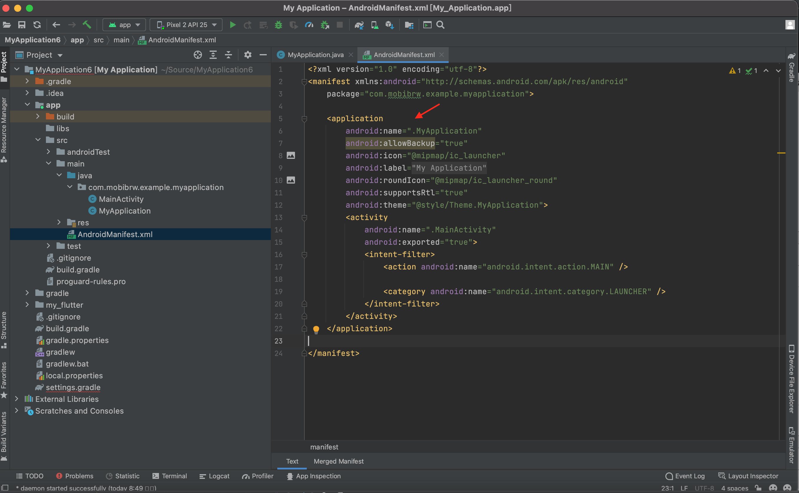This screenshot has height=493, width=799.
Task: Select MainActivity class in project tree
Action: click(121, 199)
